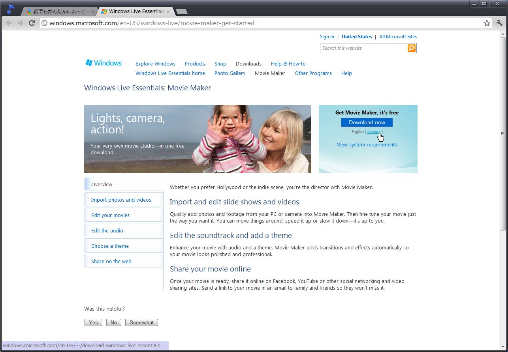Click 'Get Movie Maker, it's free' text

coord(367,112)
